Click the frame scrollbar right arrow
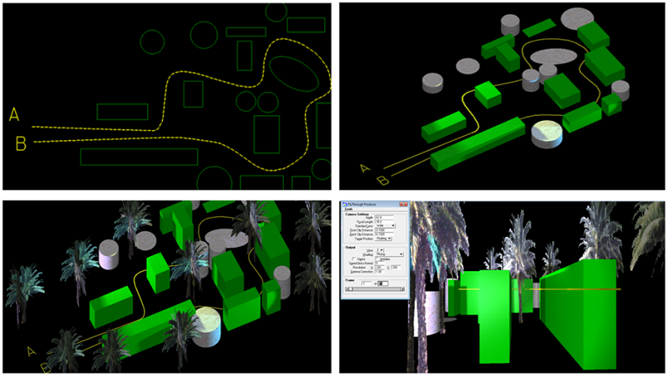 402,289
